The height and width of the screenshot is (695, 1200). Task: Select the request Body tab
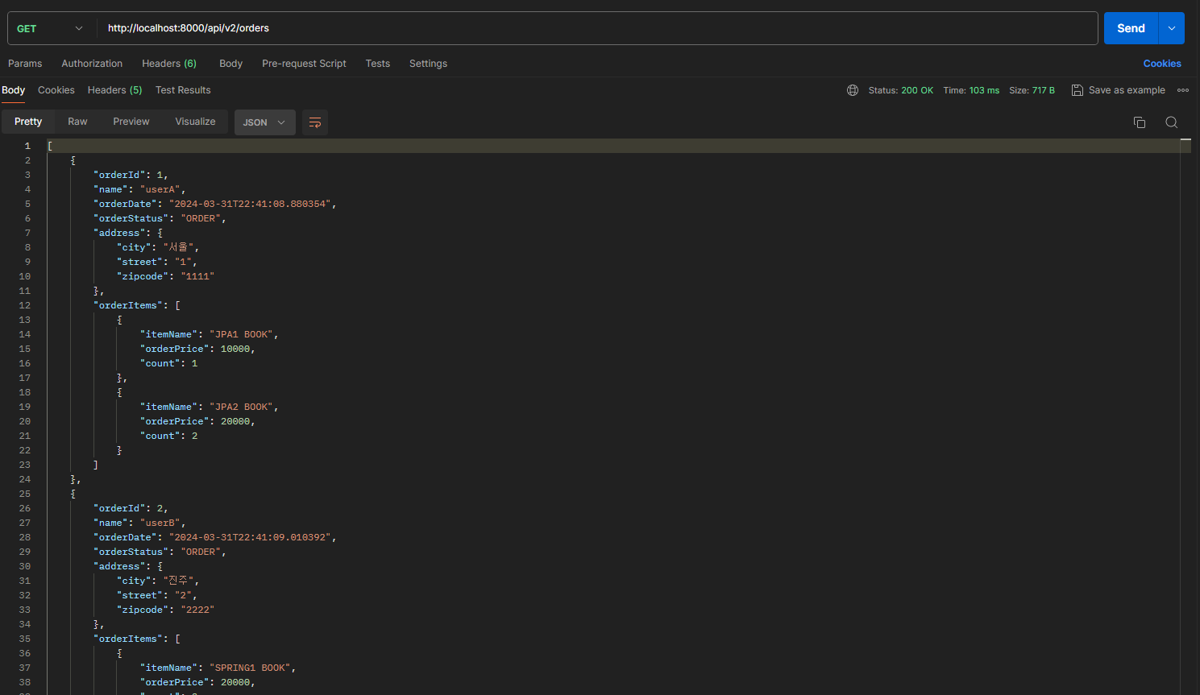(230, 64)
